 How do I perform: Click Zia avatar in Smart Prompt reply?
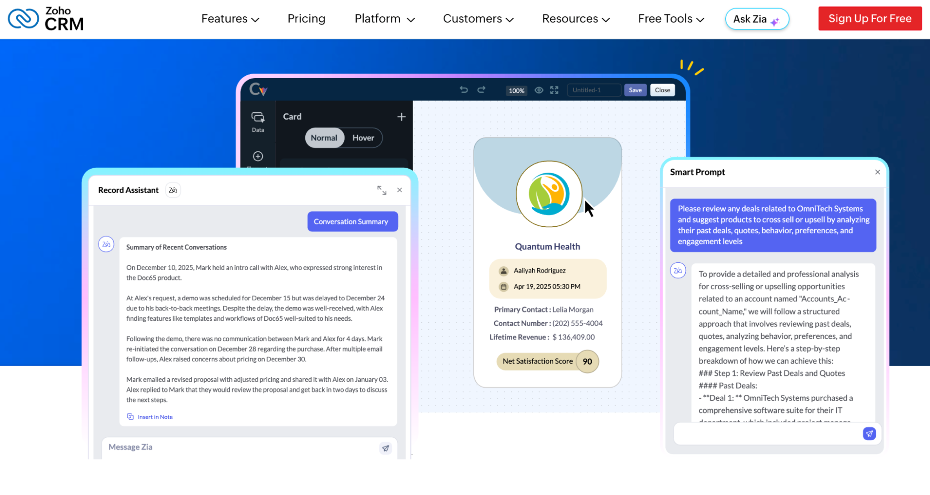click(x=678, y=270)
